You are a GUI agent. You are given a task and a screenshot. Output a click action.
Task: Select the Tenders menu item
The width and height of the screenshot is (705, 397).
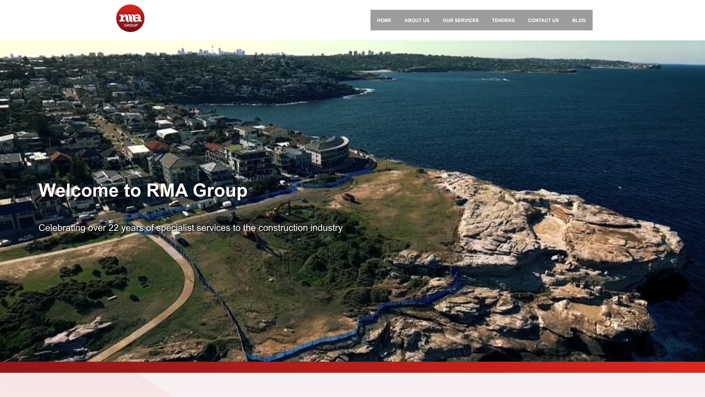(503, 20)
